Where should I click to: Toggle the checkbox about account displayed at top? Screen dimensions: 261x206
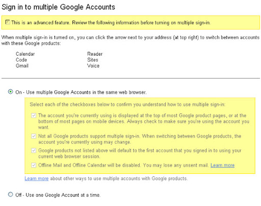pos(34,116)
